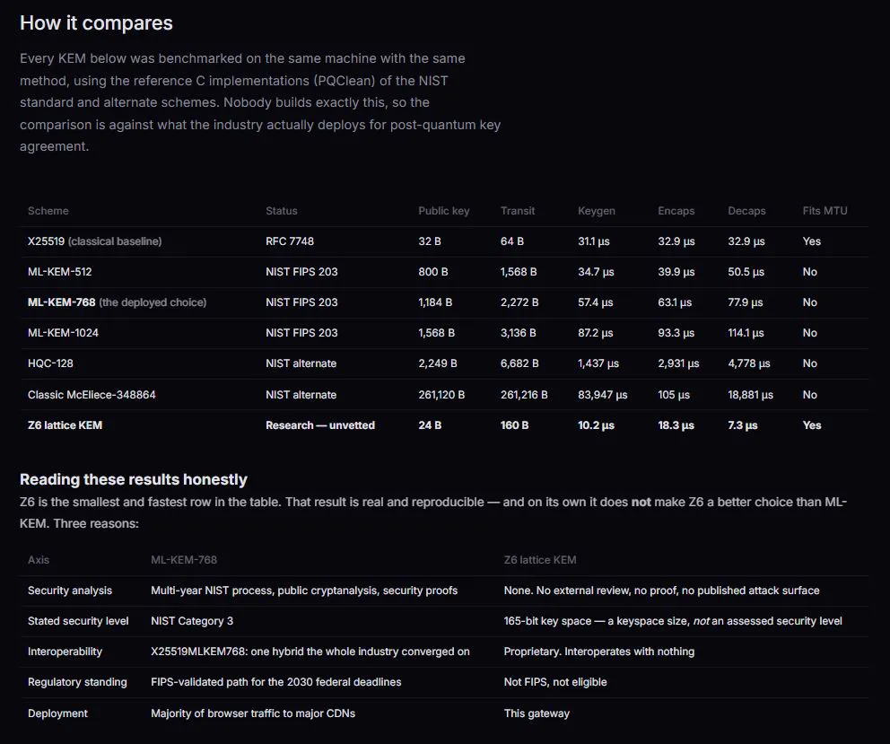Click the ML-KEM-1024 scheme name

[63, 333]
